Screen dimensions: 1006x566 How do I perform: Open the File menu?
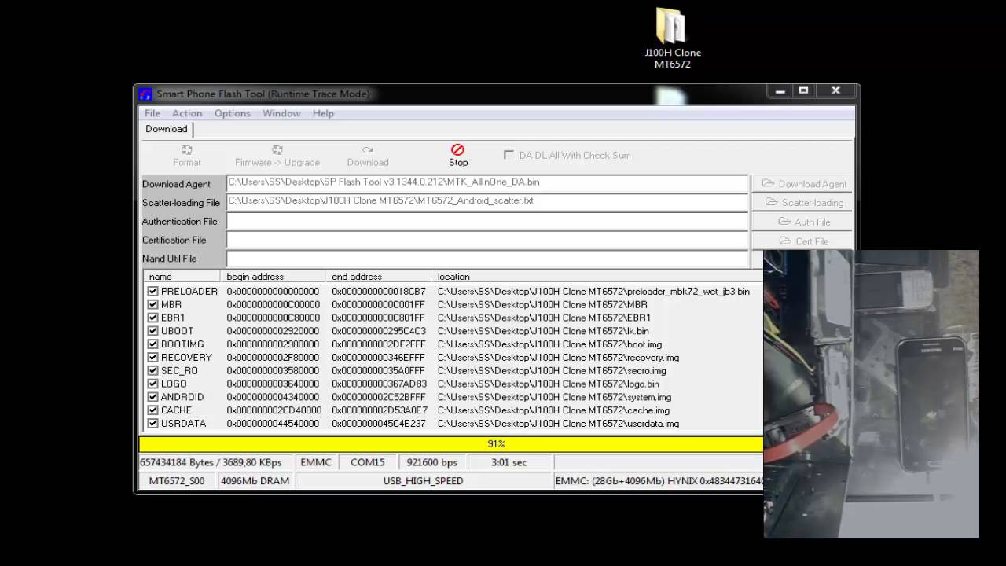152,113
